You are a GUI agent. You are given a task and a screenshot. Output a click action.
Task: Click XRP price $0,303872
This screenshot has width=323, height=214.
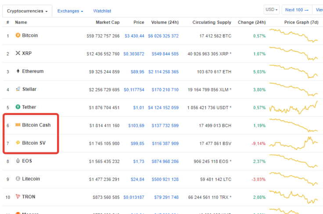pyautogui.click(x=134, y=54)
